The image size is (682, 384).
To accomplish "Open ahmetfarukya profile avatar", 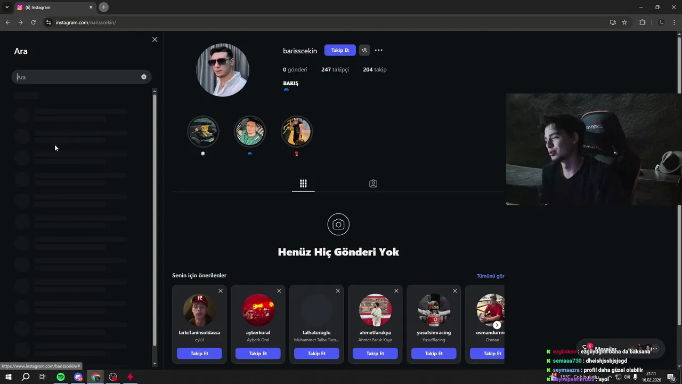I will tap(375, 310).
